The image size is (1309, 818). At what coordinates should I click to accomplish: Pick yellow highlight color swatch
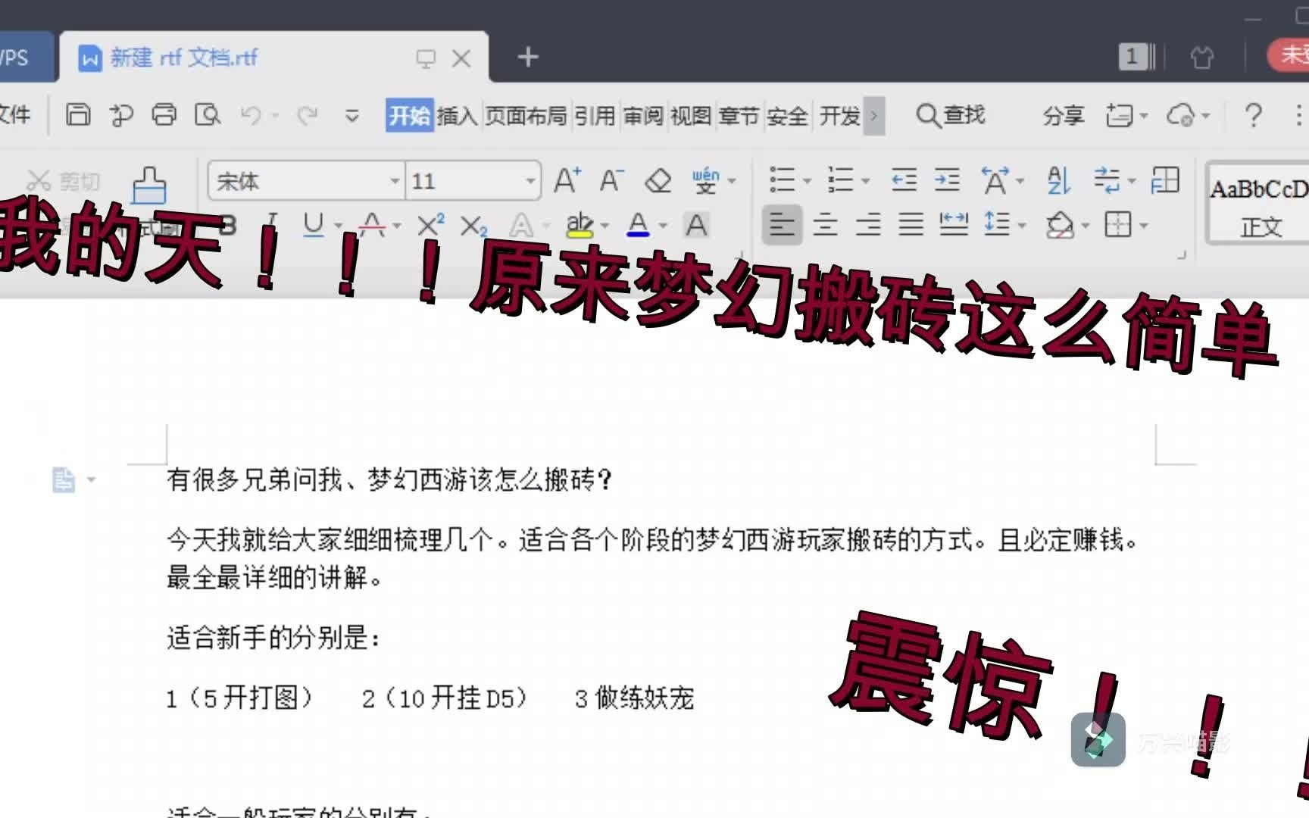580,225
